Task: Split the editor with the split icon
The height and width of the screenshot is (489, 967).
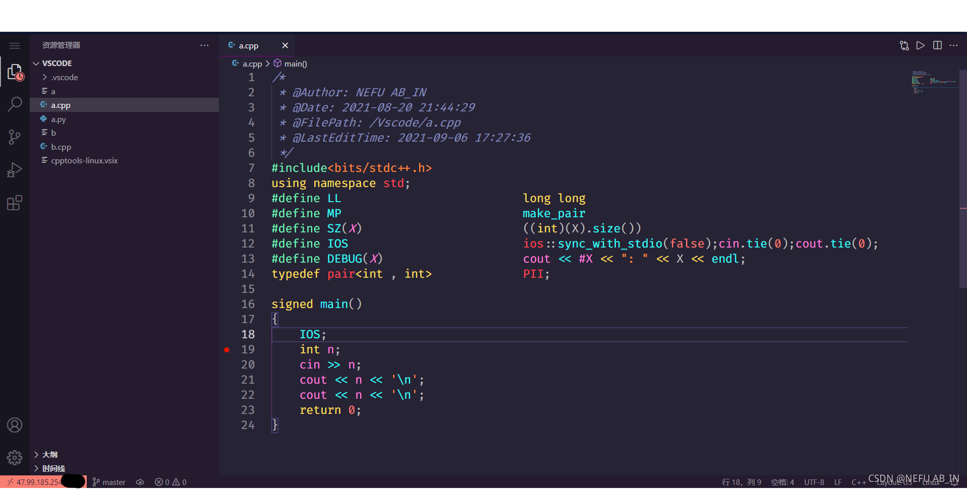Action: 937,45
